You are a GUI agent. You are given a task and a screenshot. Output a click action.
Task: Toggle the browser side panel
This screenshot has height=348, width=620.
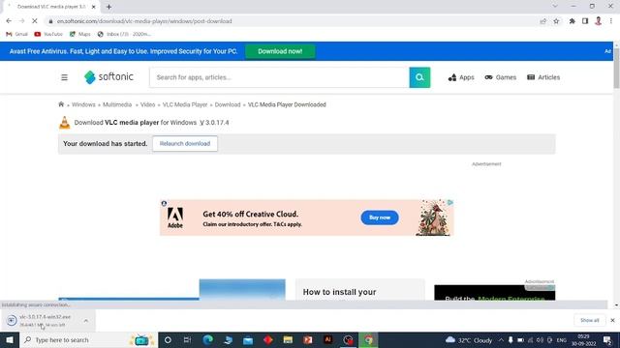[585, 21]
